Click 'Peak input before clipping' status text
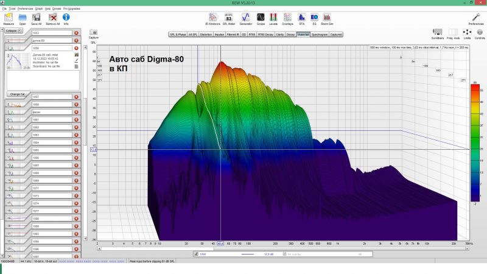The image size is (487, 274). click(152, 261)
